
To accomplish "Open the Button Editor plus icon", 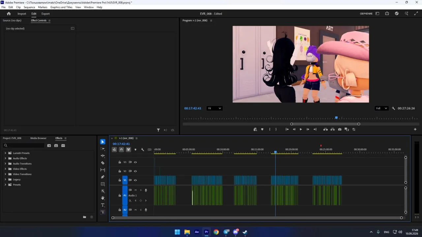I will coord(415,130).
